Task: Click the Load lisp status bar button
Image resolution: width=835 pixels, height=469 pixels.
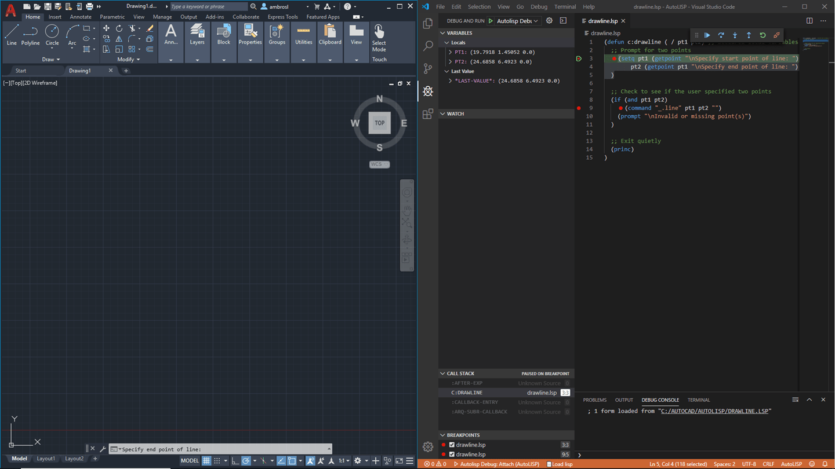Action: point(560,464)
